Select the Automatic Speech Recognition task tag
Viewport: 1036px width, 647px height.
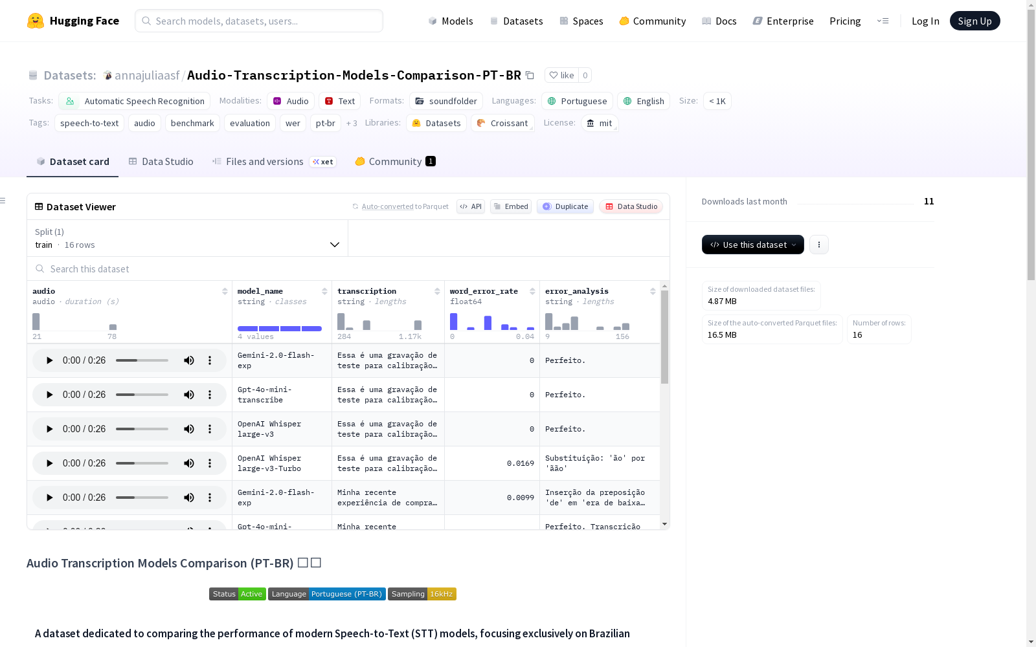coord(135,101)
